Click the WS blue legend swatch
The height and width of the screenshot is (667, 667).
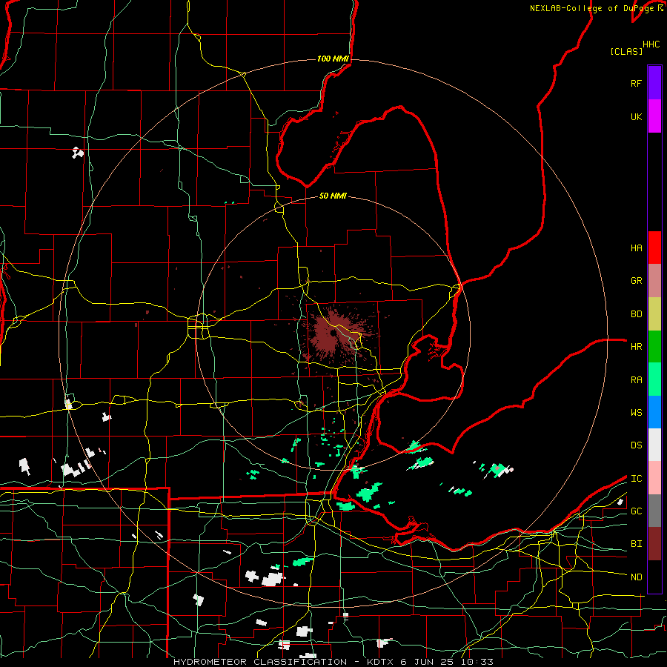[654, 412]
